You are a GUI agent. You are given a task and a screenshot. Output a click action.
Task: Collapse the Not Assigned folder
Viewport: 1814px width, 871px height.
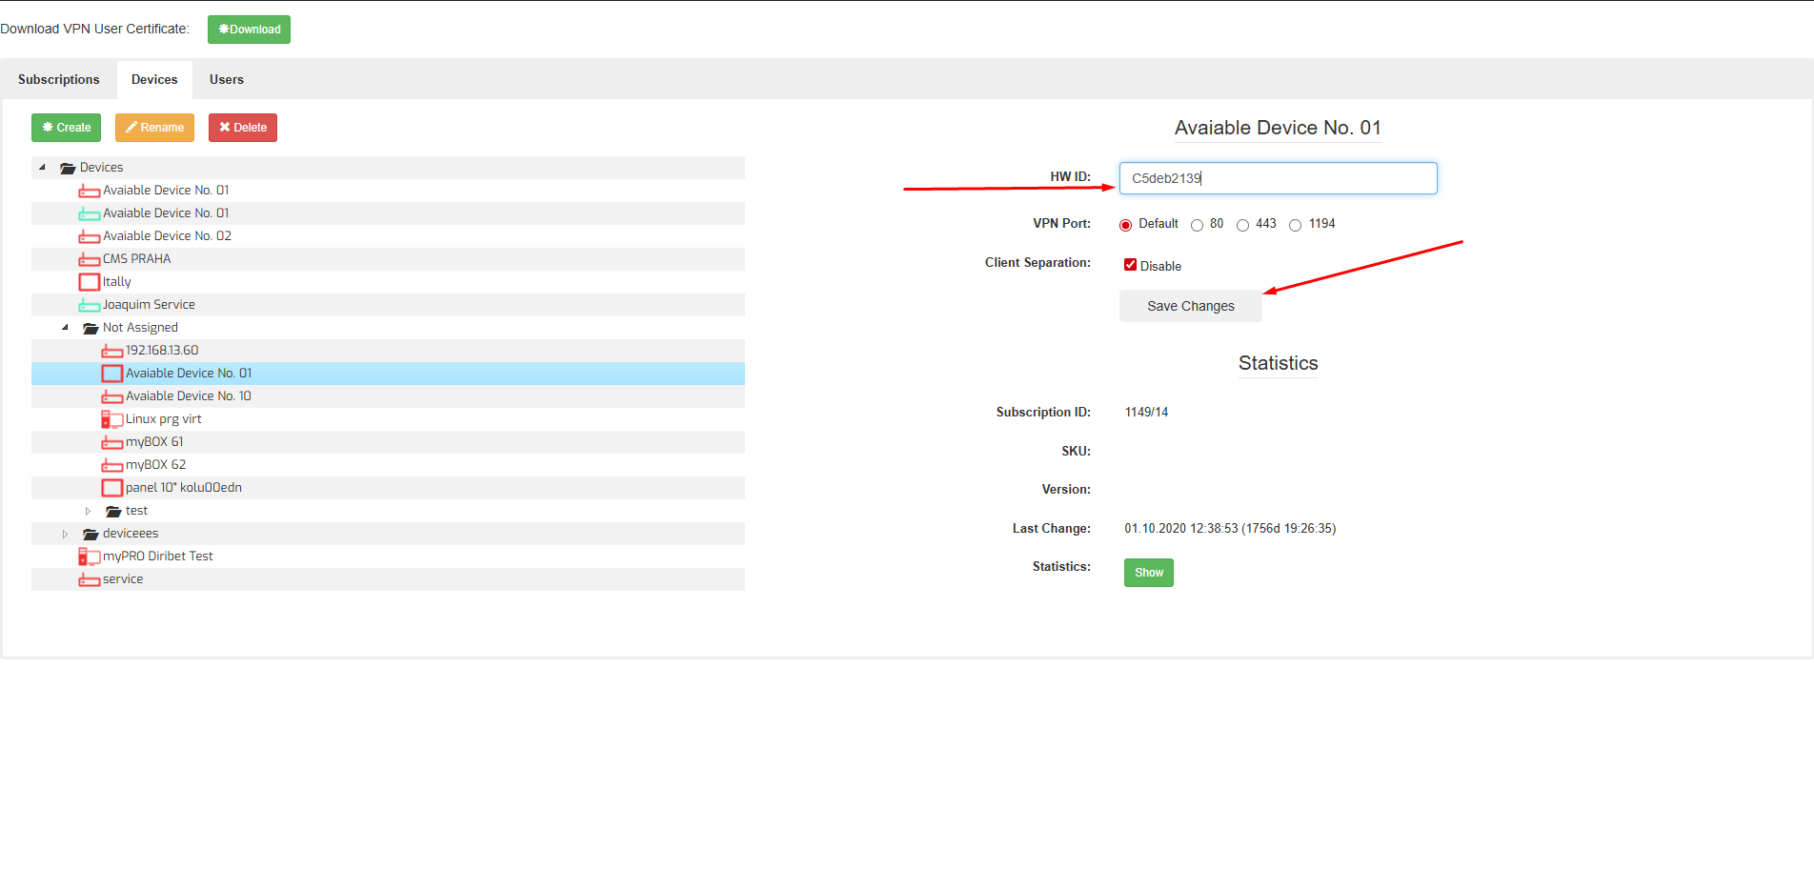click(x=65, y=328)
